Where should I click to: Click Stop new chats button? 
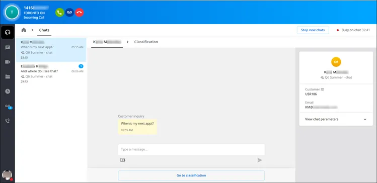coord(313,30)
